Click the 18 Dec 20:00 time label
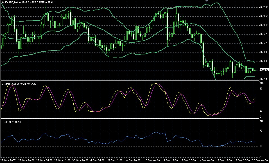 pyautogui.click(x=242, y=160)
